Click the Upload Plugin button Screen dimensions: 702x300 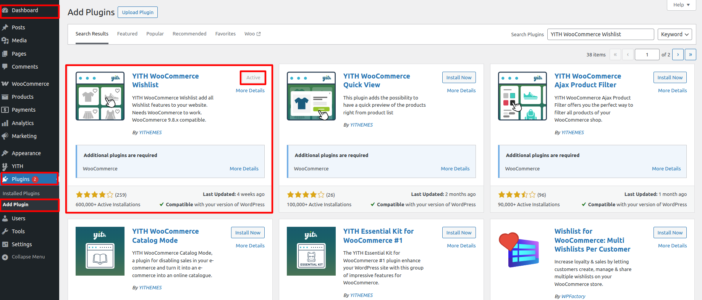[x=137, y=12]
